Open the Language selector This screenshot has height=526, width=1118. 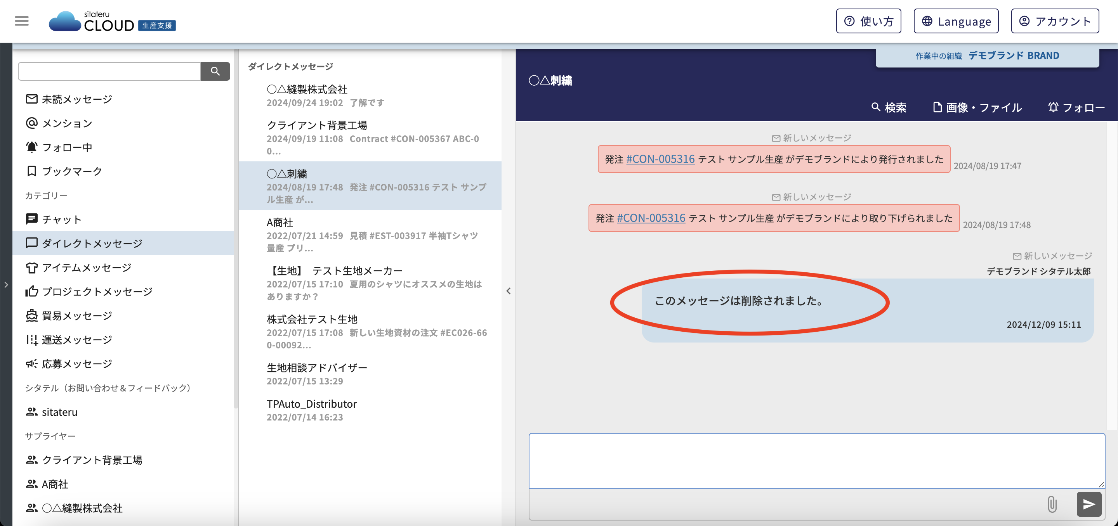click(x=956, y=21)
